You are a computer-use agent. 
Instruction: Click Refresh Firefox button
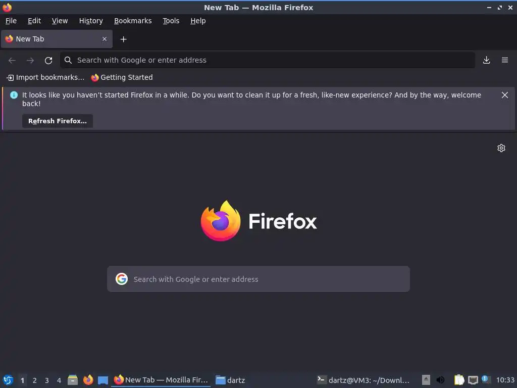[58, 121]
